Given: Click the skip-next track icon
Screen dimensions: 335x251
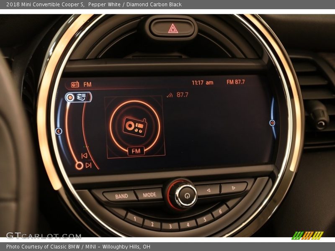Looking at the screenshot, I should pyautogui.click(x=89, y=165).
